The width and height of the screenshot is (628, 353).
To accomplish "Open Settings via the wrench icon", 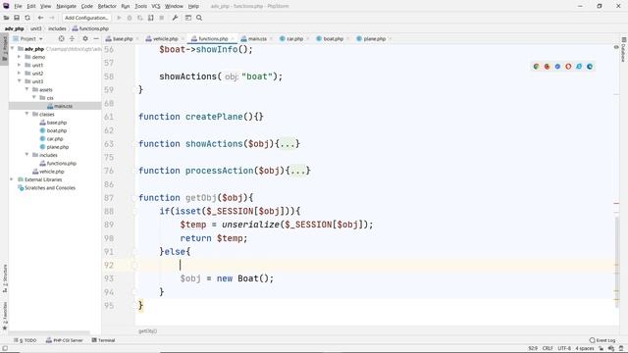I will click(x=175, y=18).
